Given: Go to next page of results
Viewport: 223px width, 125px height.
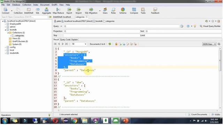Looking at the screenshot, I should tap(63, 44).
